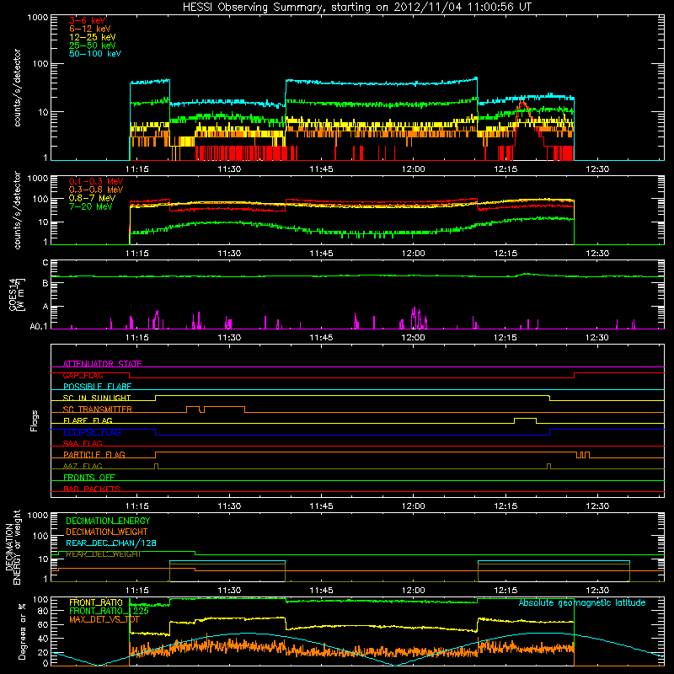The image size is (674, 674).
Task: Select the FRONTS_OFF label
Action: (89, 478)
